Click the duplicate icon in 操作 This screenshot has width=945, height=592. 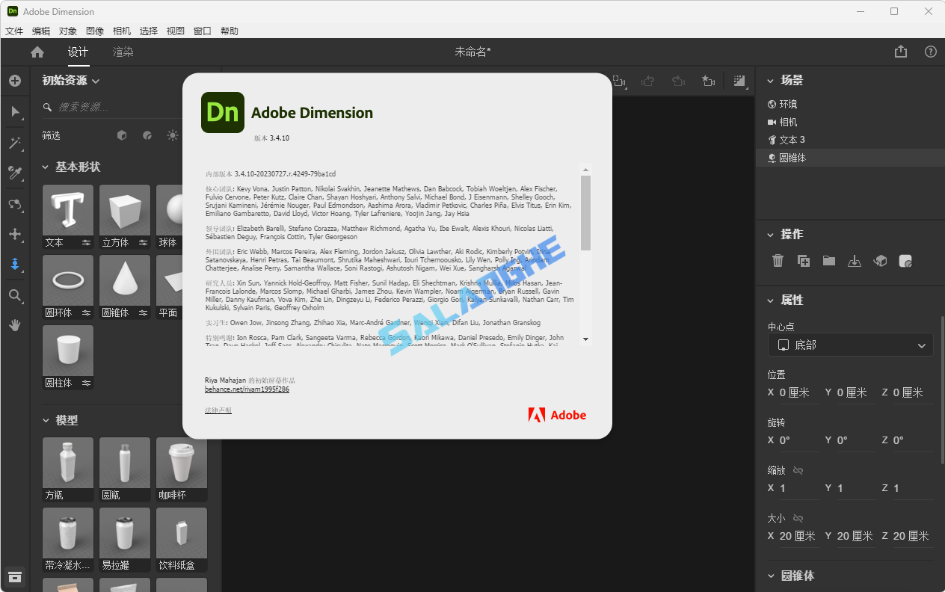pyautogui.click(x=804, y=261)
